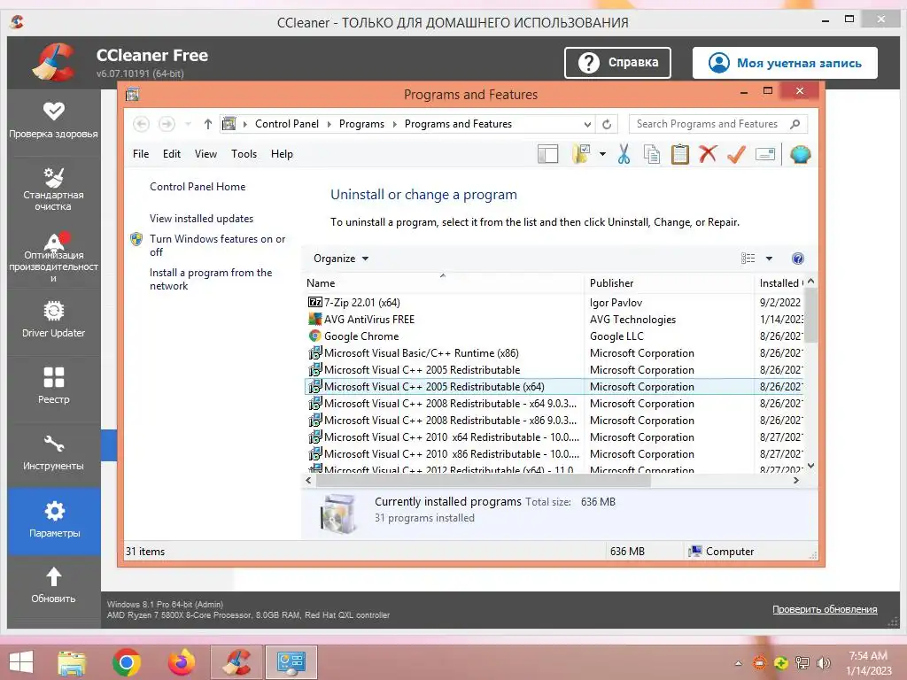Click View installed updates link
This screenshot has width=907, height=680.
pyautogui.click(x=201, y=219)
